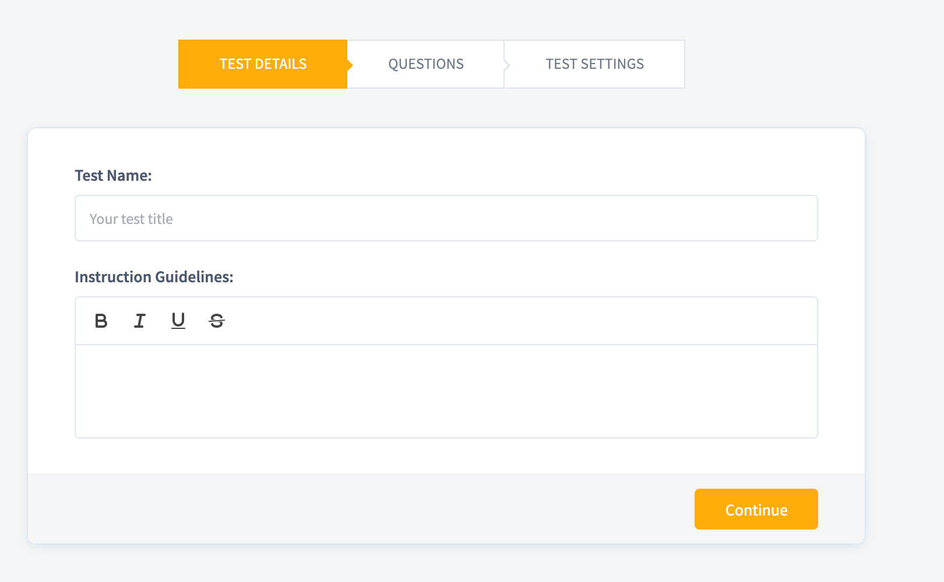Select the slanted I toolbar icon
Screen dimensions: 944x582
point(140,321)
